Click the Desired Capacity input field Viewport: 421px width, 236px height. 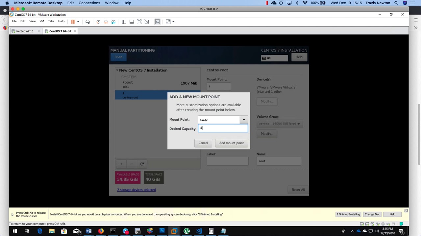click(x=223, y=128)
